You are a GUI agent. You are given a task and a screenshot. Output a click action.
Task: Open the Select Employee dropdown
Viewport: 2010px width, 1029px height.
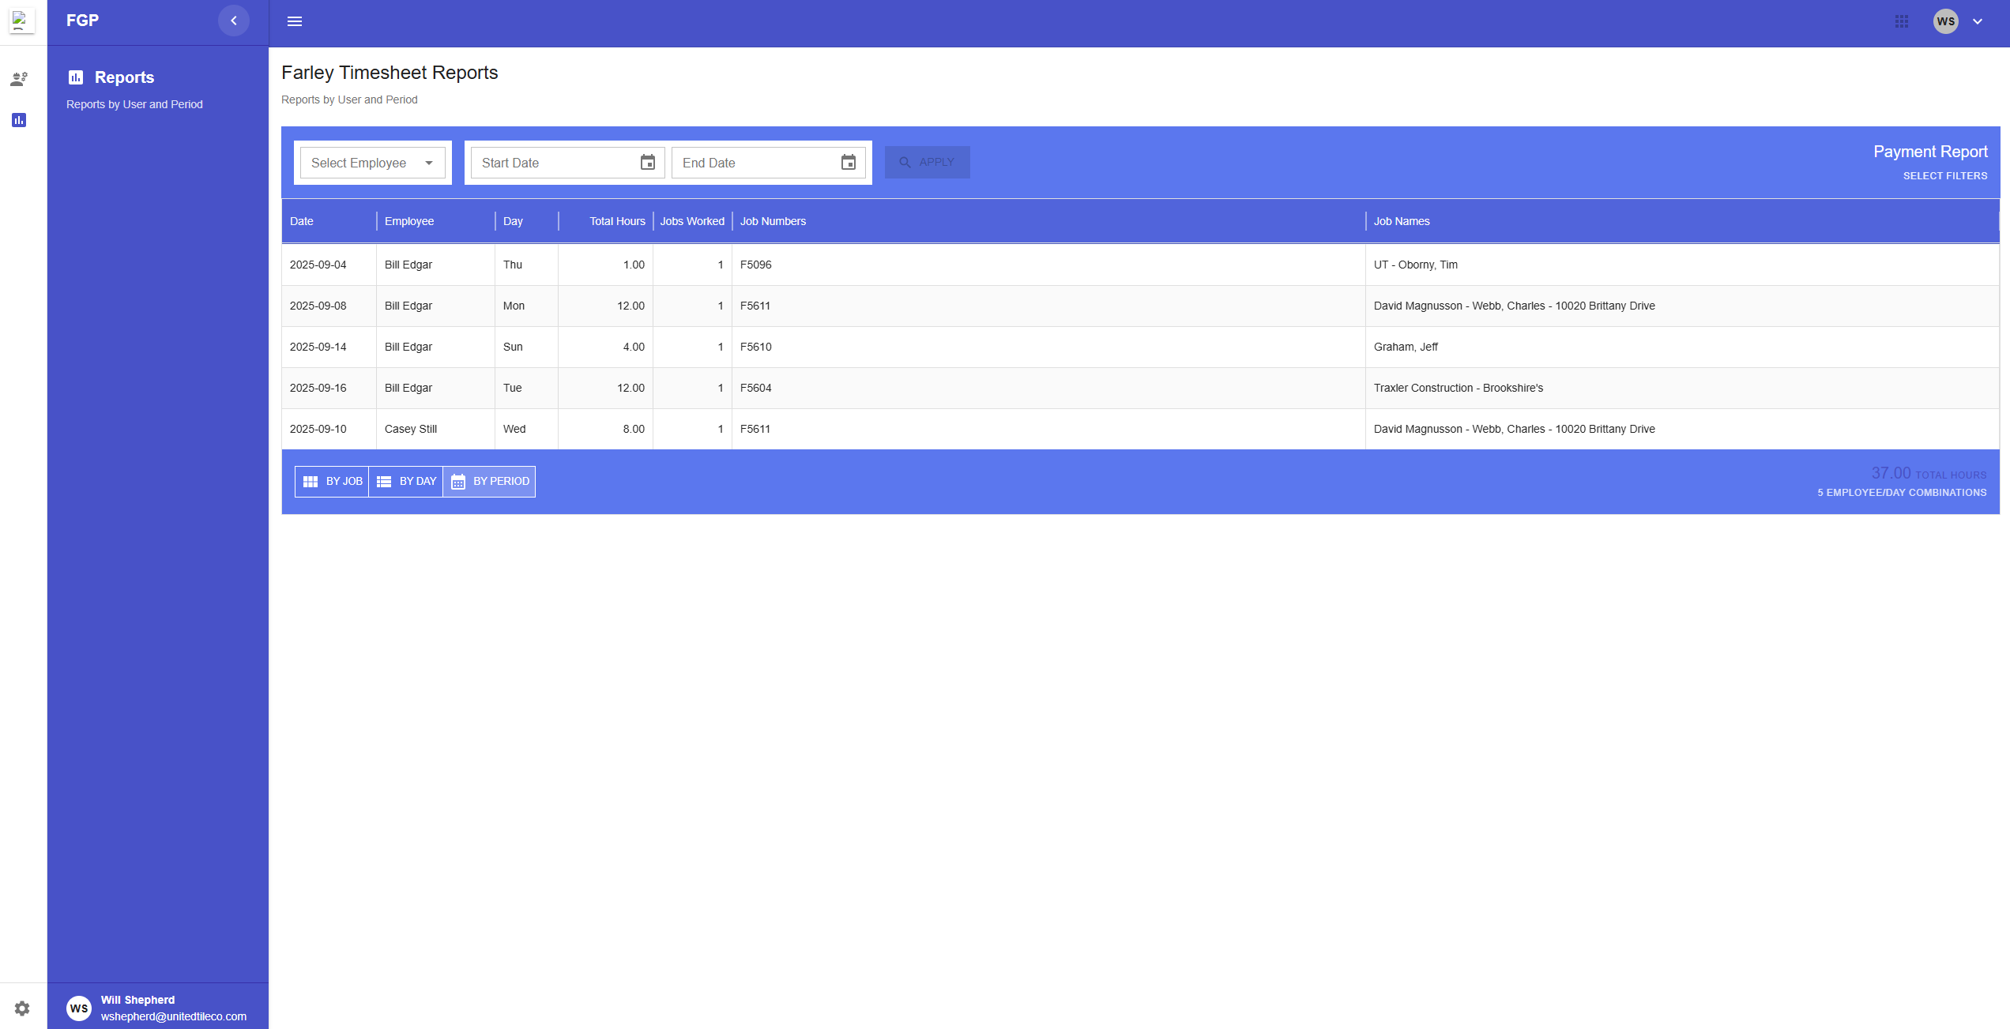pos(372,162)
